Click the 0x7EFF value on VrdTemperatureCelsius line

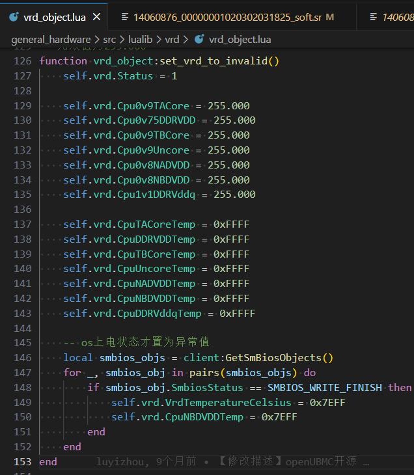pos(327,402)
